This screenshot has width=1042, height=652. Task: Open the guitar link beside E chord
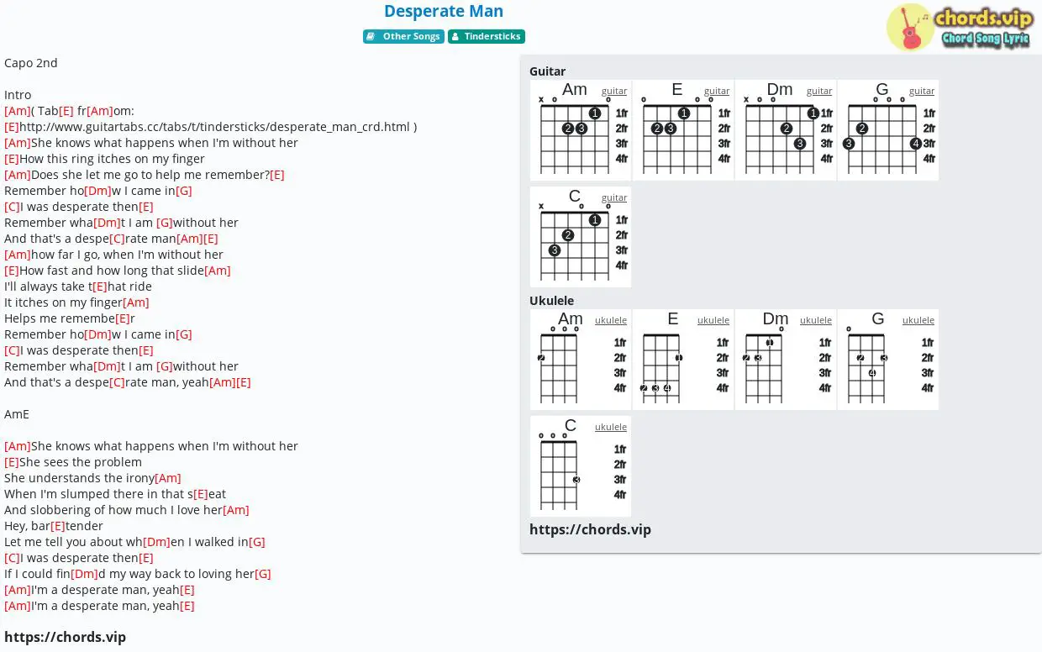point(717,91)
